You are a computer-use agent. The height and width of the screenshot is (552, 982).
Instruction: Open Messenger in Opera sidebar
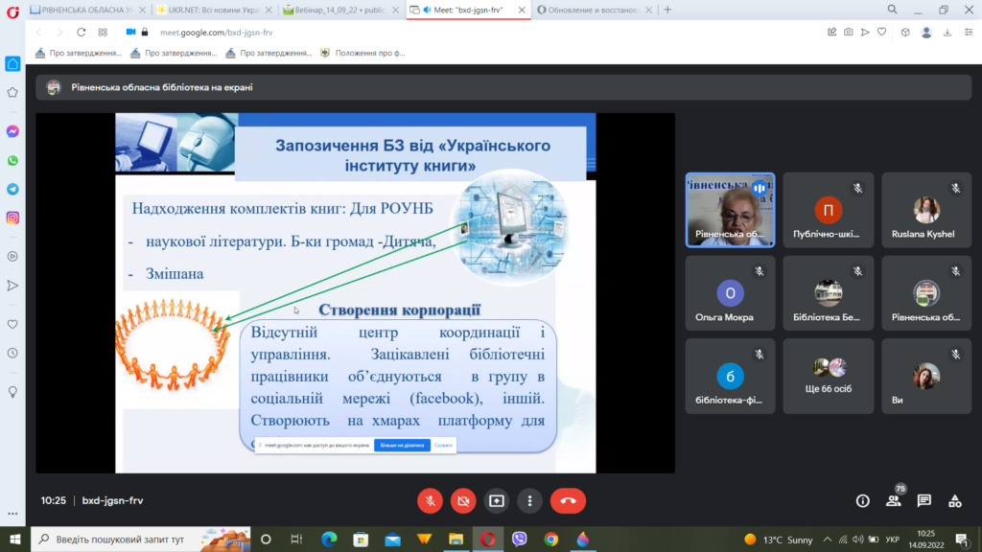point(12,131)
